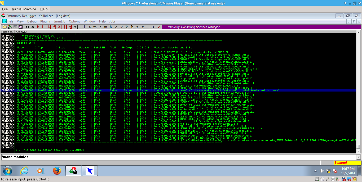This screenshot has height=182, width=362.
Task: Open Patches window via 'P' button
Action: 121,27
